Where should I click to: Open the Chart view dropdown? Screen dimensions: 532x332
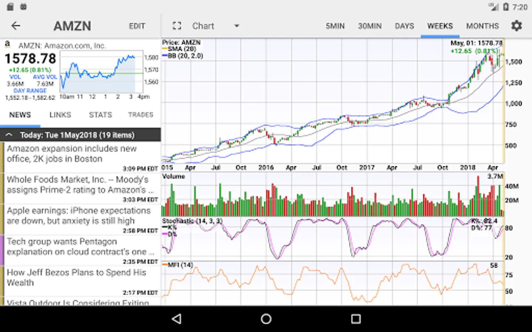216,26
